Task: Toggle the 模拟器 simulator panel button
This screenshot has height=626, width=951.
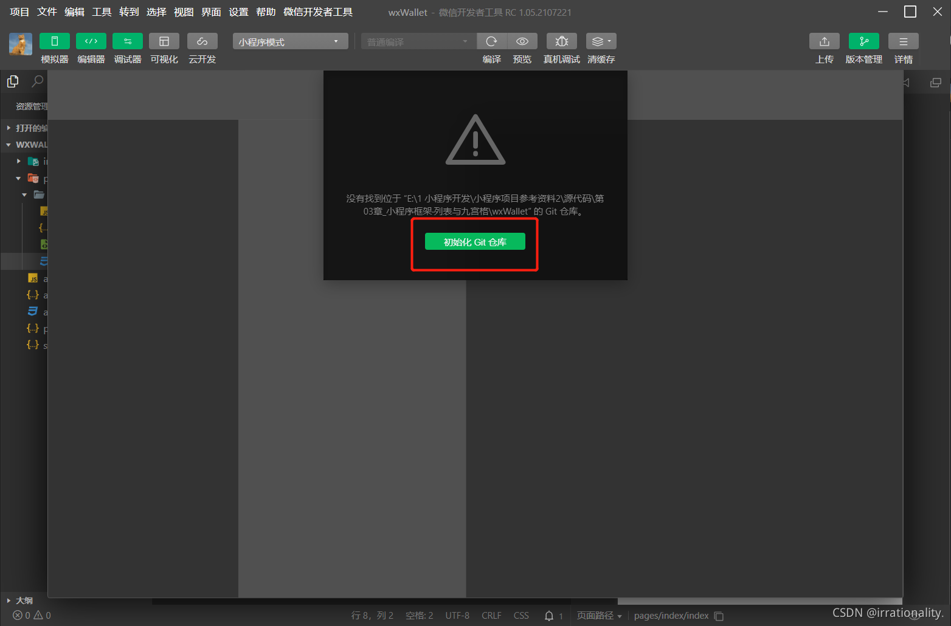Action: (x=55, y=41)
